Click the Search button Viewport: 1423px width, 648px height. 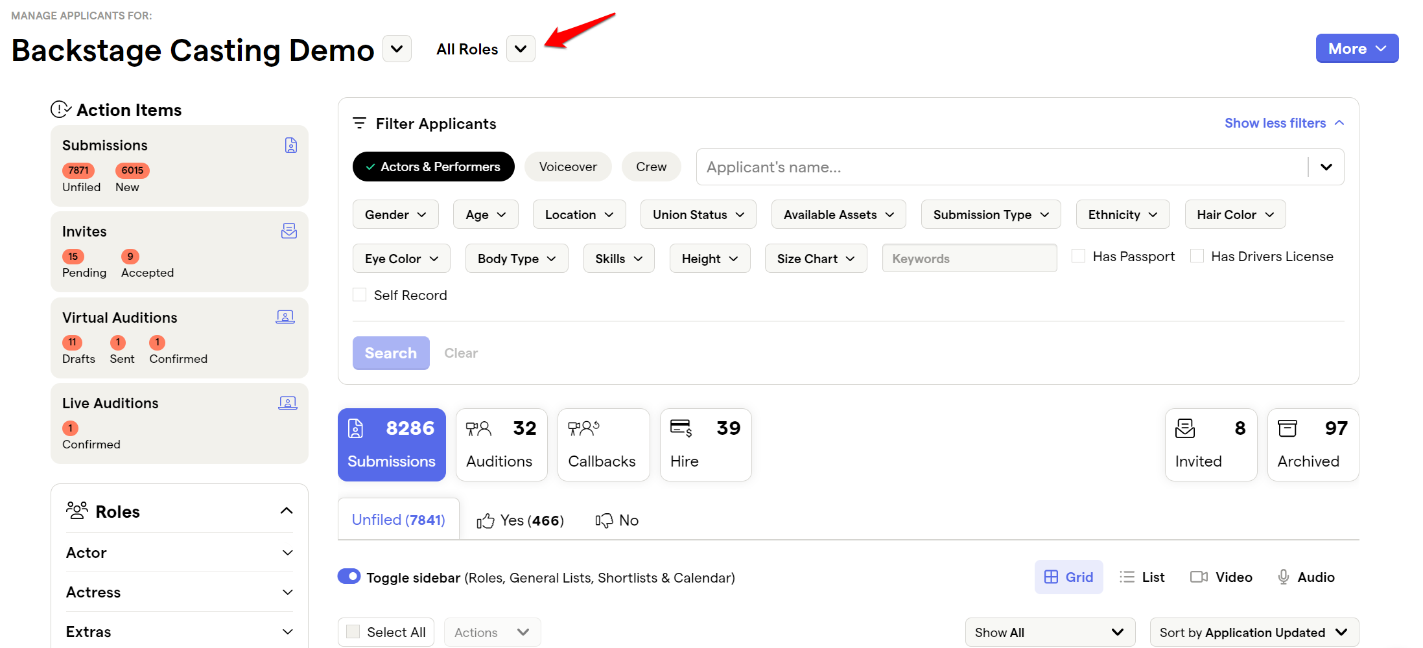[390, 353]
